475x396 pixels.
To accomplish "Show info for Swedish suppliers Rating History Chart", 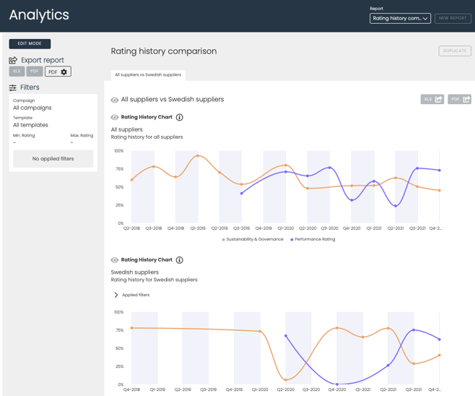I will tap(180, 260).
